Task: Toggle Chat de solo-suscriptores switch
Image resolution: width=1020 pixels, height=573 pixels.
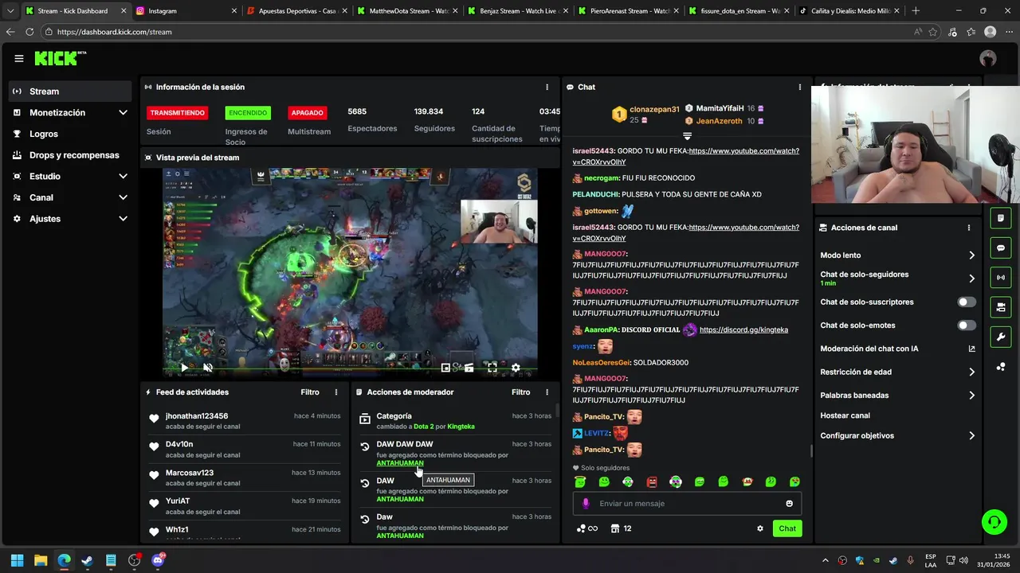Action: [967, 302]
